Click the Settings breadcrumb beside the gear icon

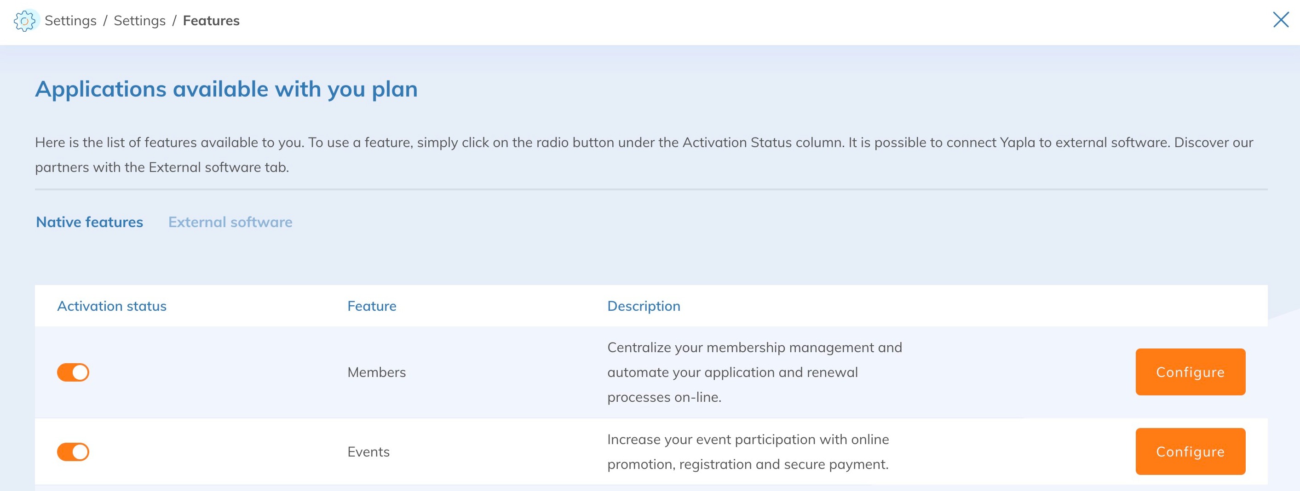[71, 21]
